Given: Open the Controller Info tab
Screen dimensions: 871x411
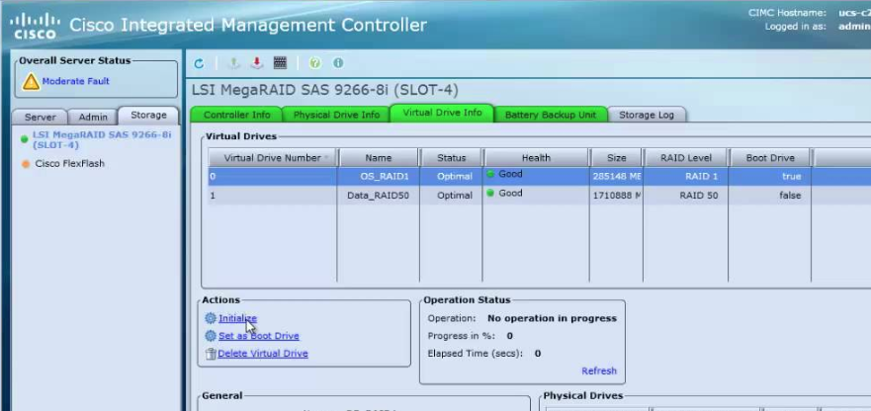Looking at the screenshot, I should (x=236, y=115).
